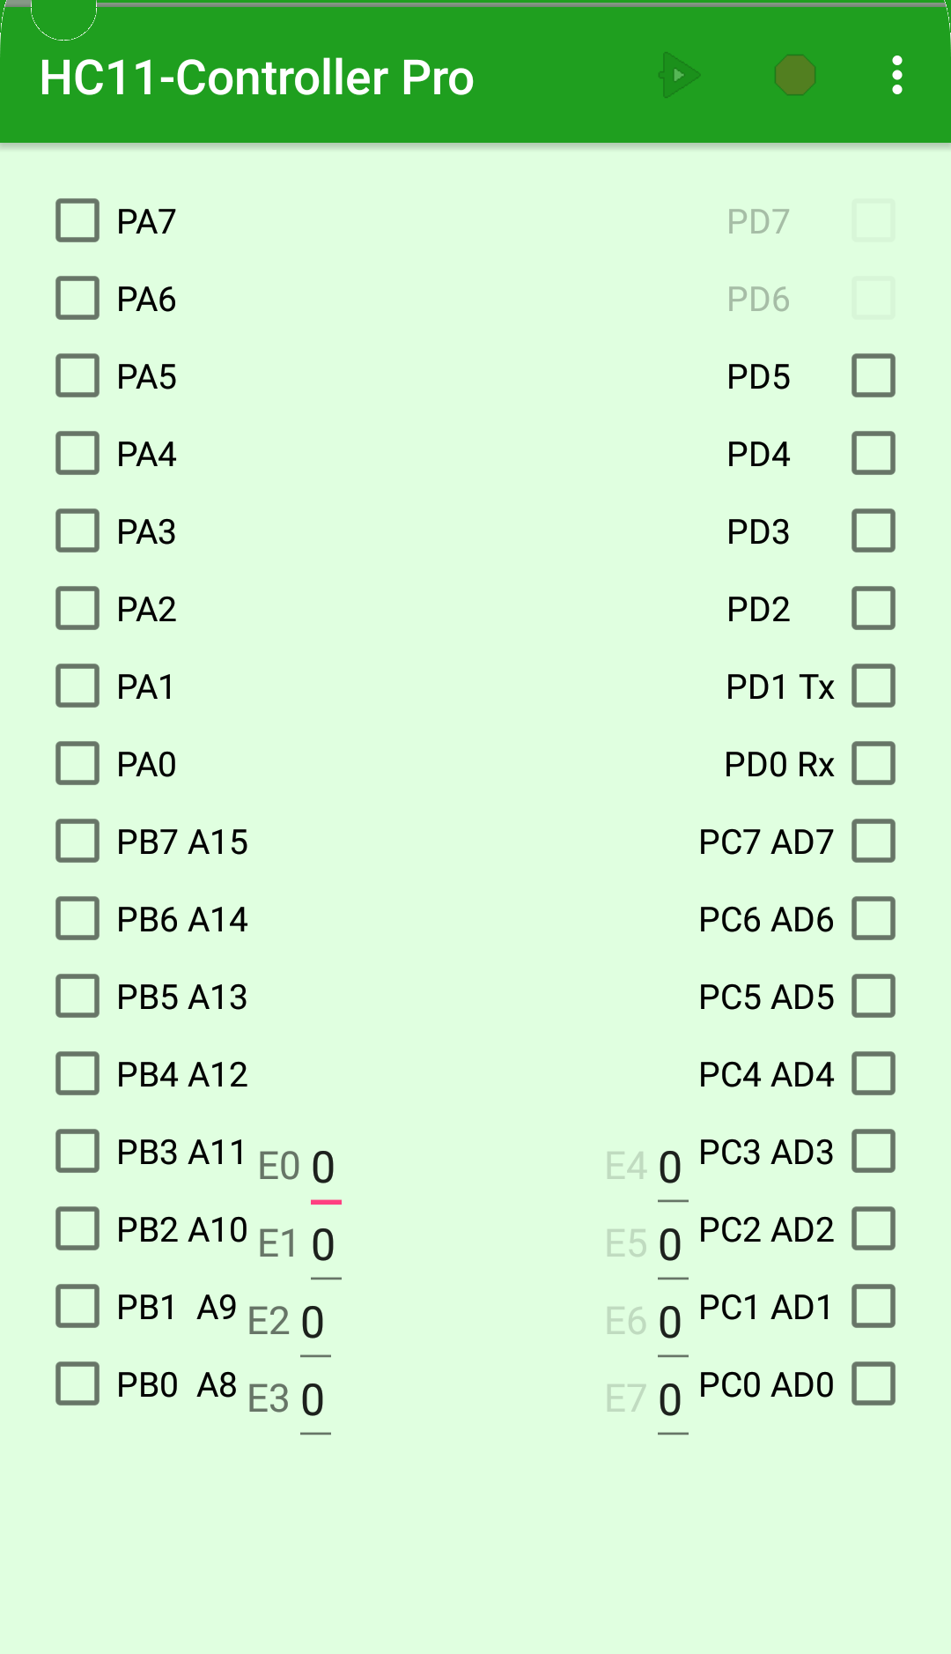
Task: Check the PD0 Rx pin
Action: (874, 763)
